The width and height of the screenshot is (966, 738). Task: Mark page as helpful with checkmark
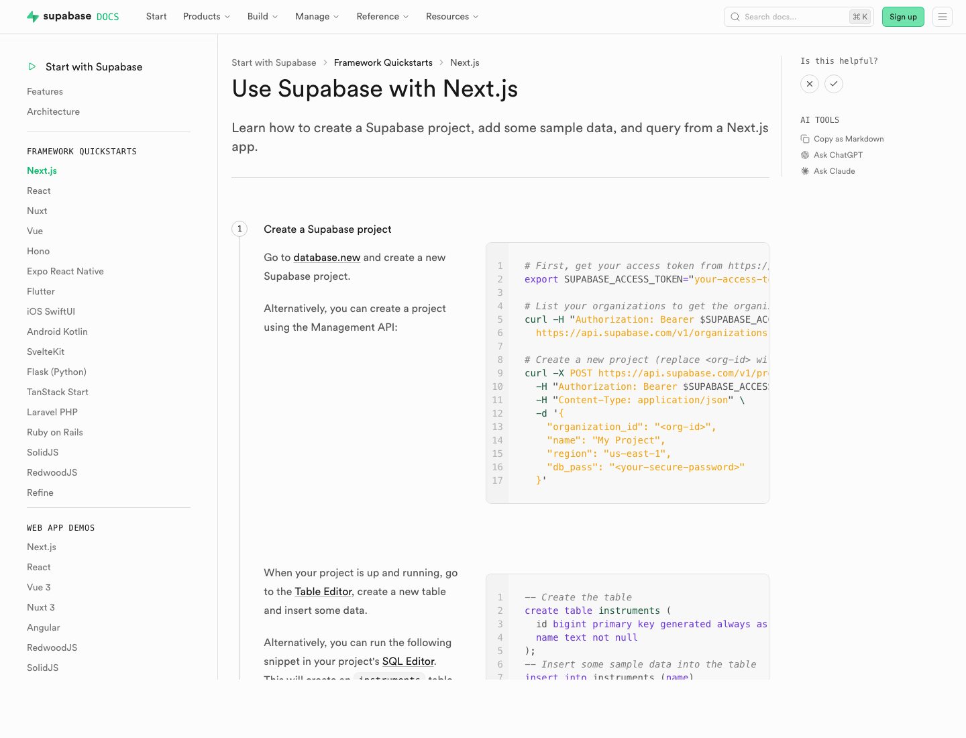(x=834, y=84)
